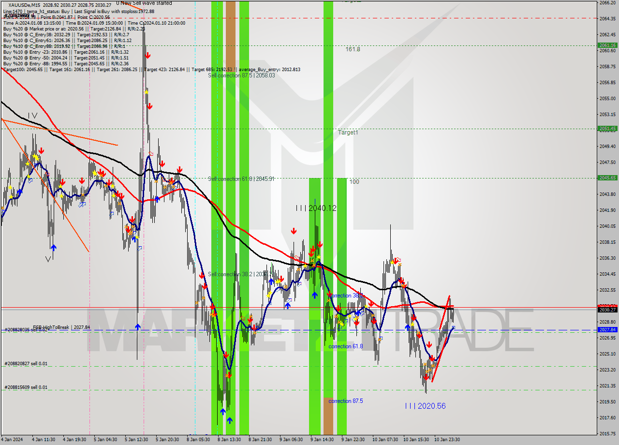Click the '4 Jan 2024' time axis label

coord(12,440)
